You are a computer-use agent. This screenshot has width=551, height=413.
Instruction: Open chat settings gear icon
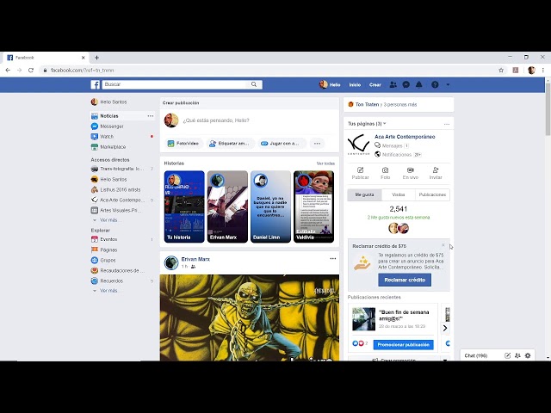point(528,355)
